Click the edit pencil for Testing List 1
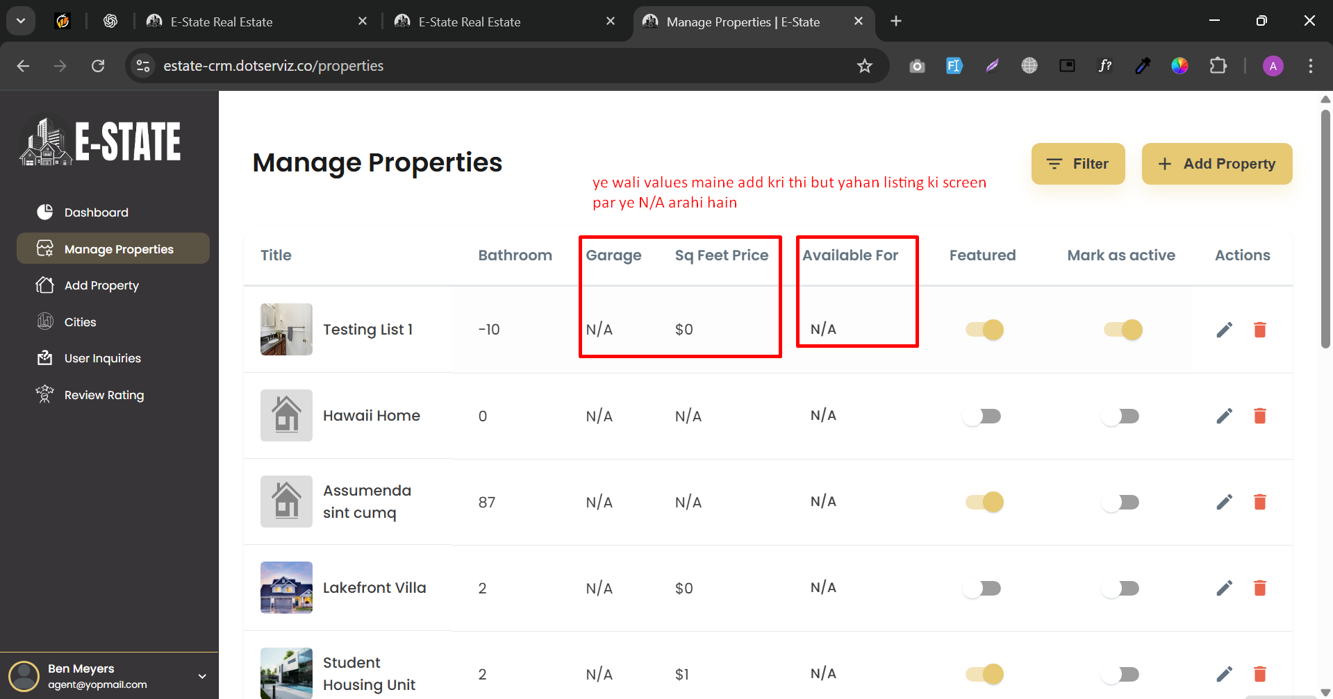Screen dimensions: 1333x699 pos(1224,330)
